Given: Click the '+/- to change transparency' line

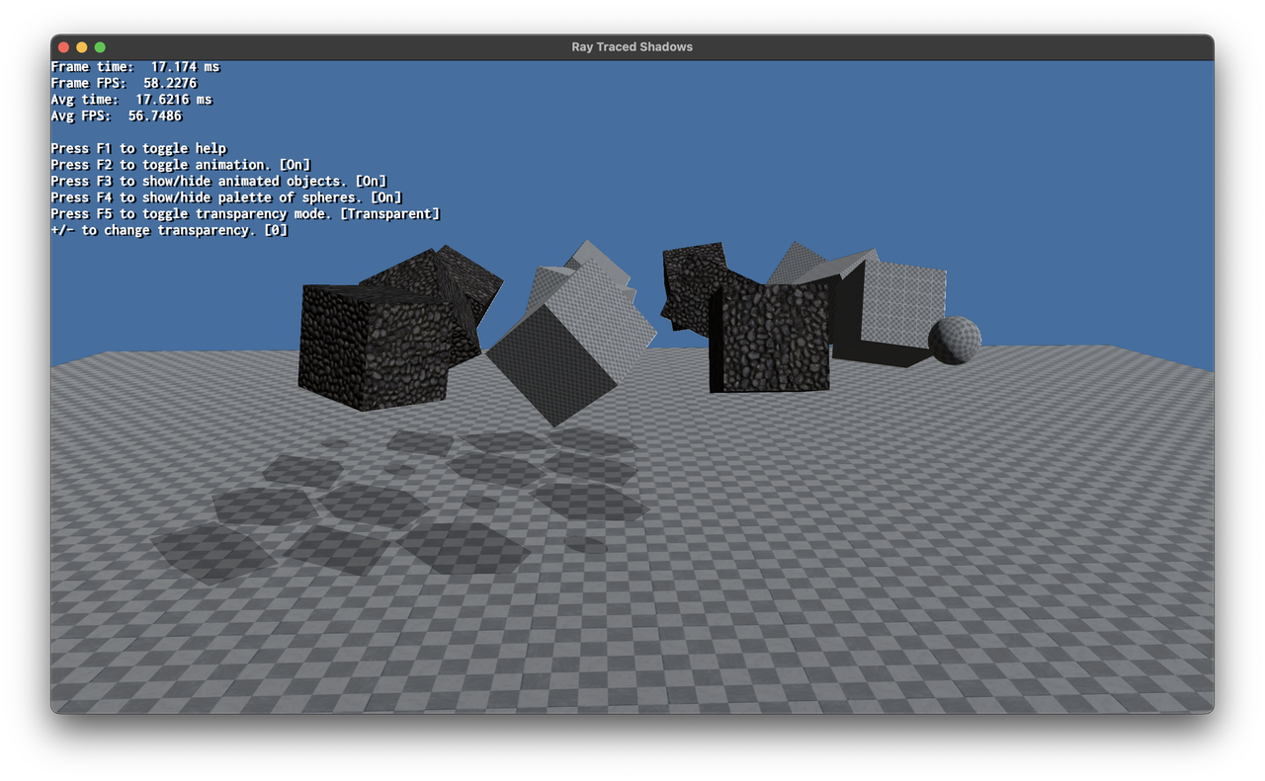Looking at the screenshot, I should [x=170, y=230].
